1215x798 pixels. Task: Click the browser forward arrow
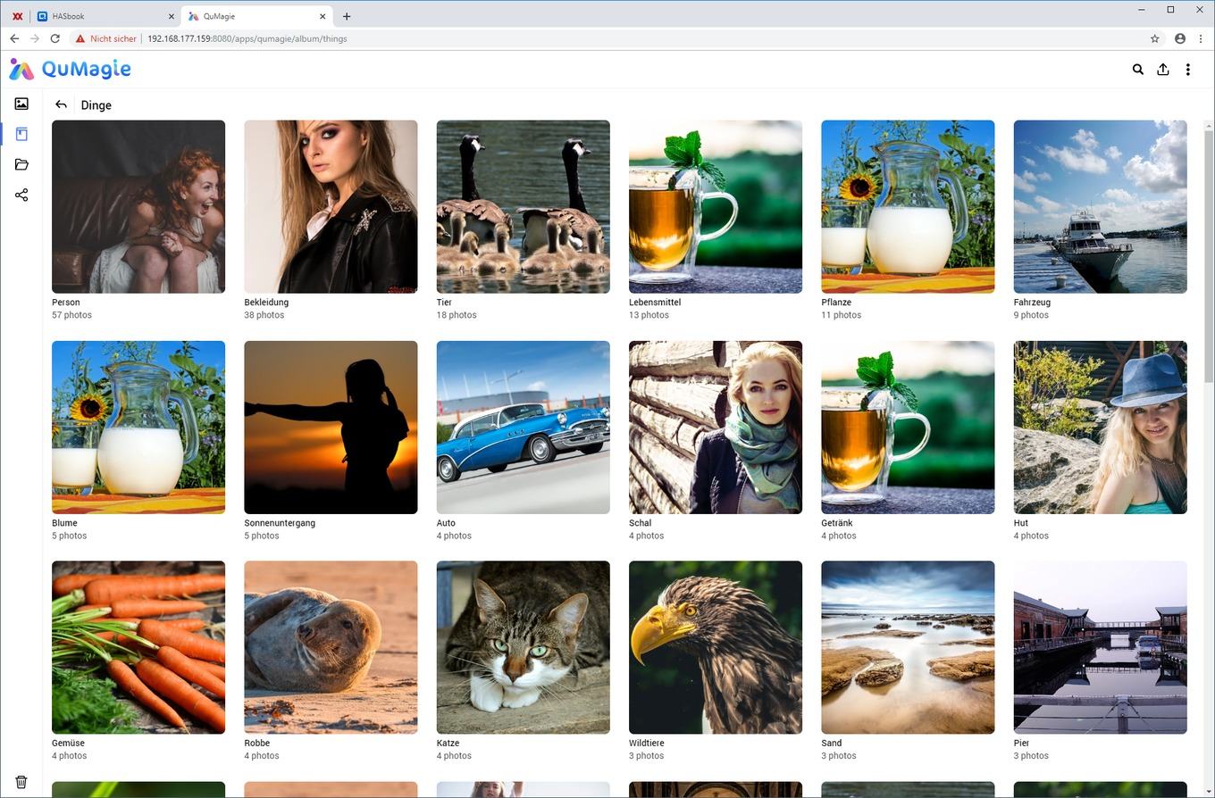coord(35,38)
